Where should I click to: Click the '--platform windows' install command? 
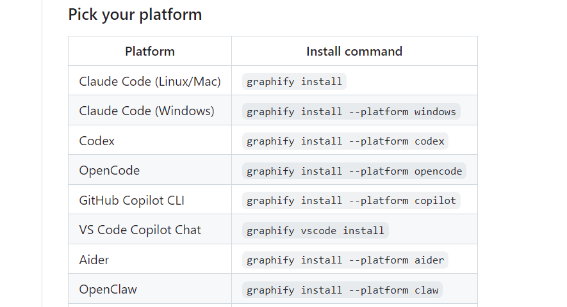point(351,111)
